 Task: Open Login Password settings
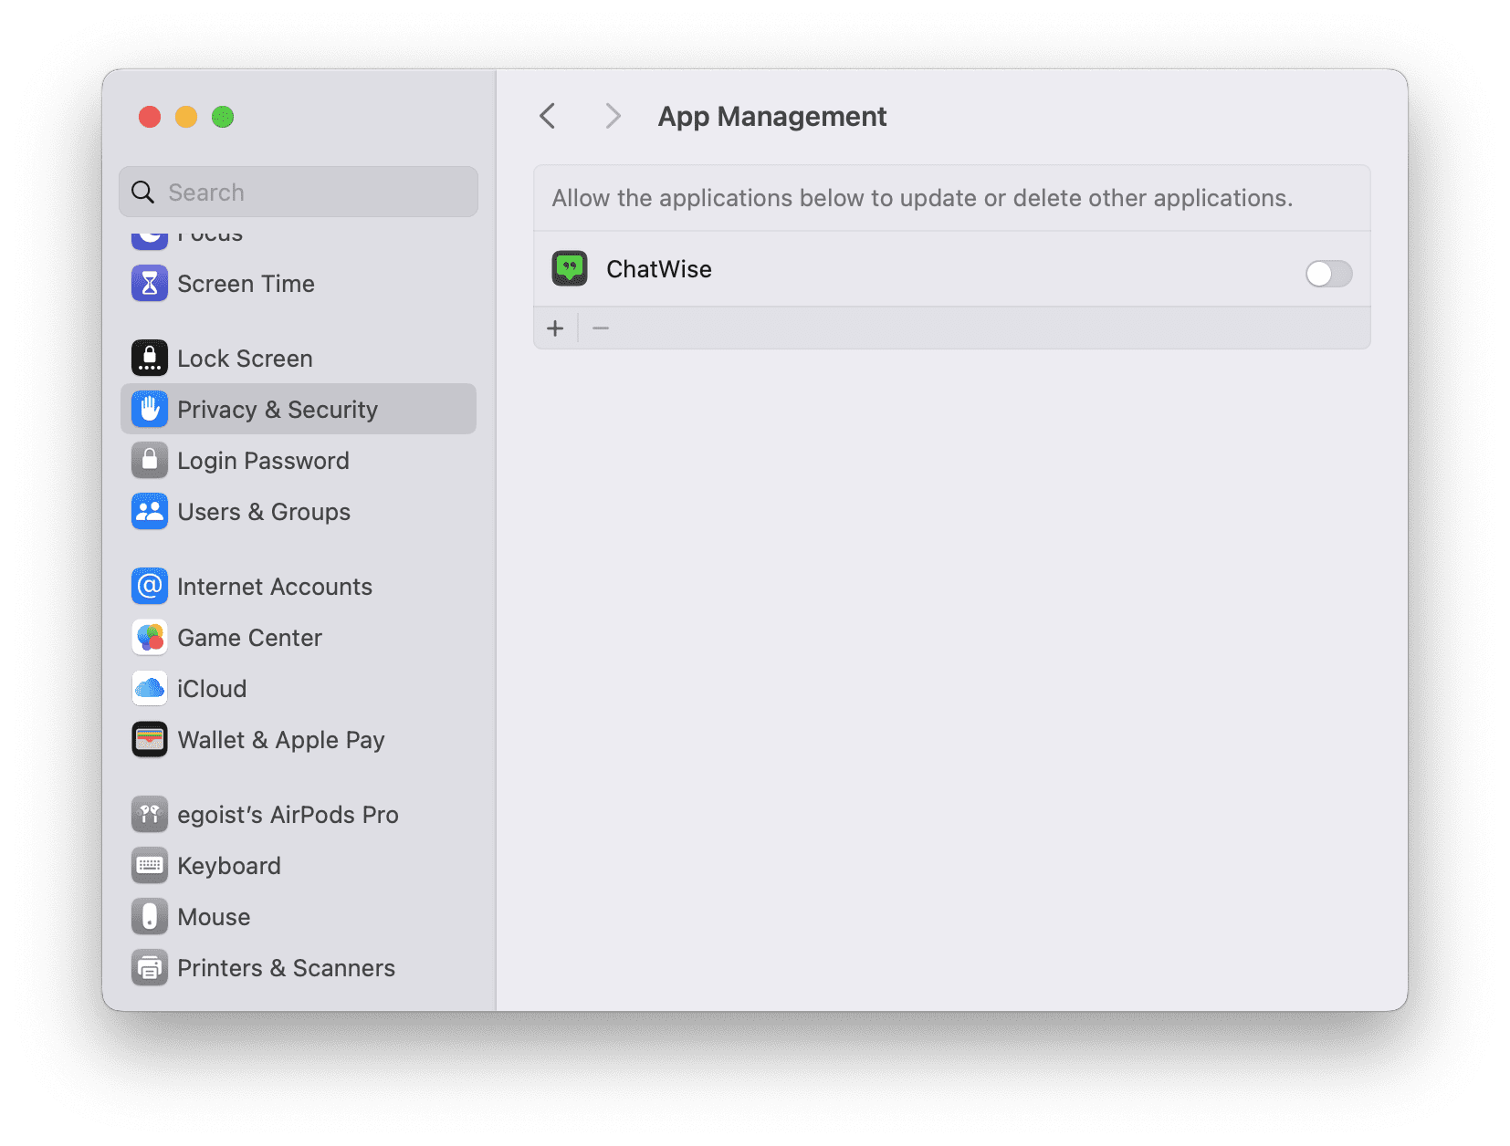(x=299, y=461)
